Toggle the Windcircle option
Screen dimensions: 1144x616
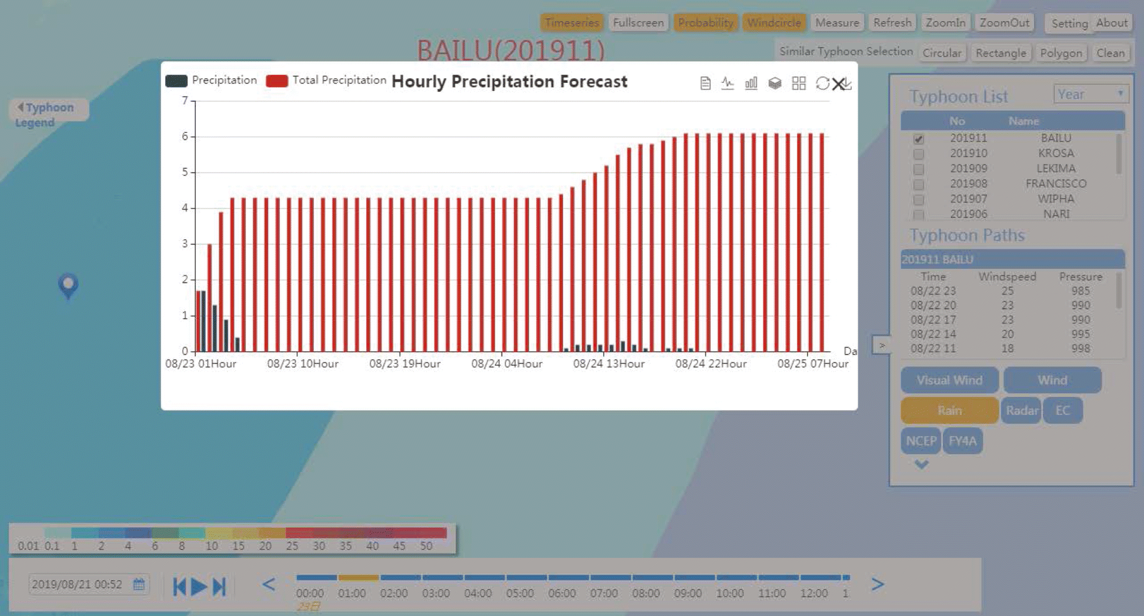click(774, 22)
